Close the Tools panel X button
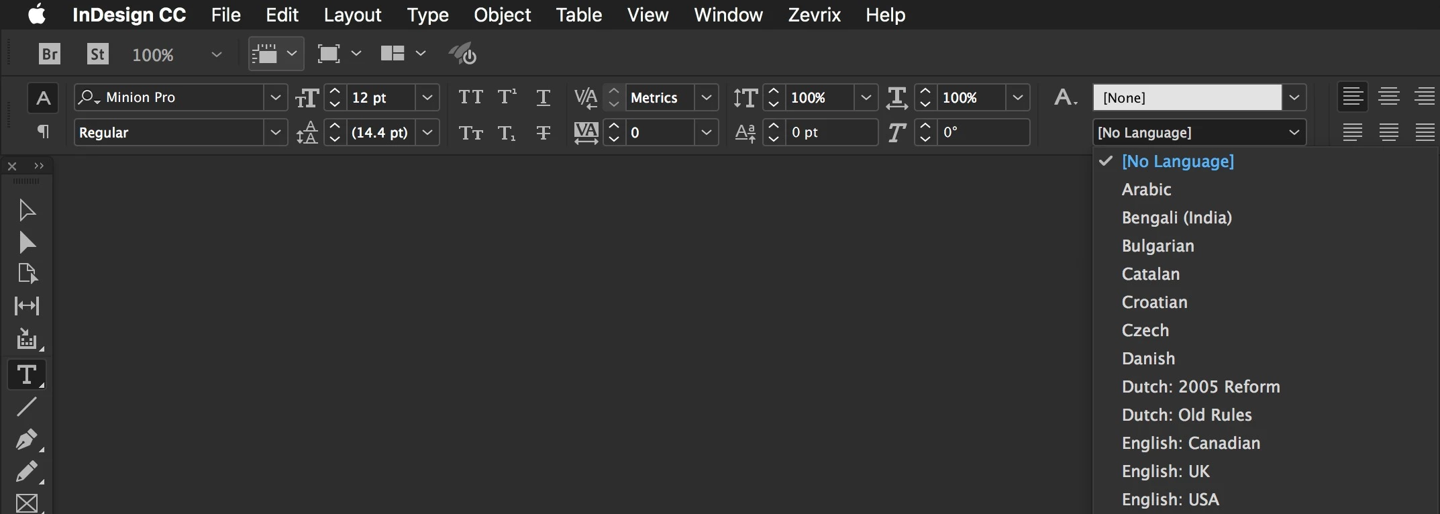 (12, 166)
